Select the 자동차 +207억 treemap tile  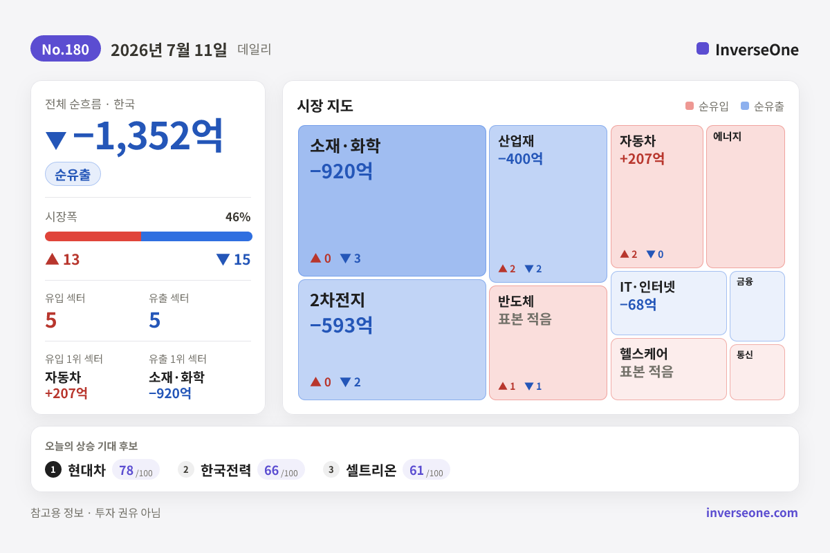657,196
